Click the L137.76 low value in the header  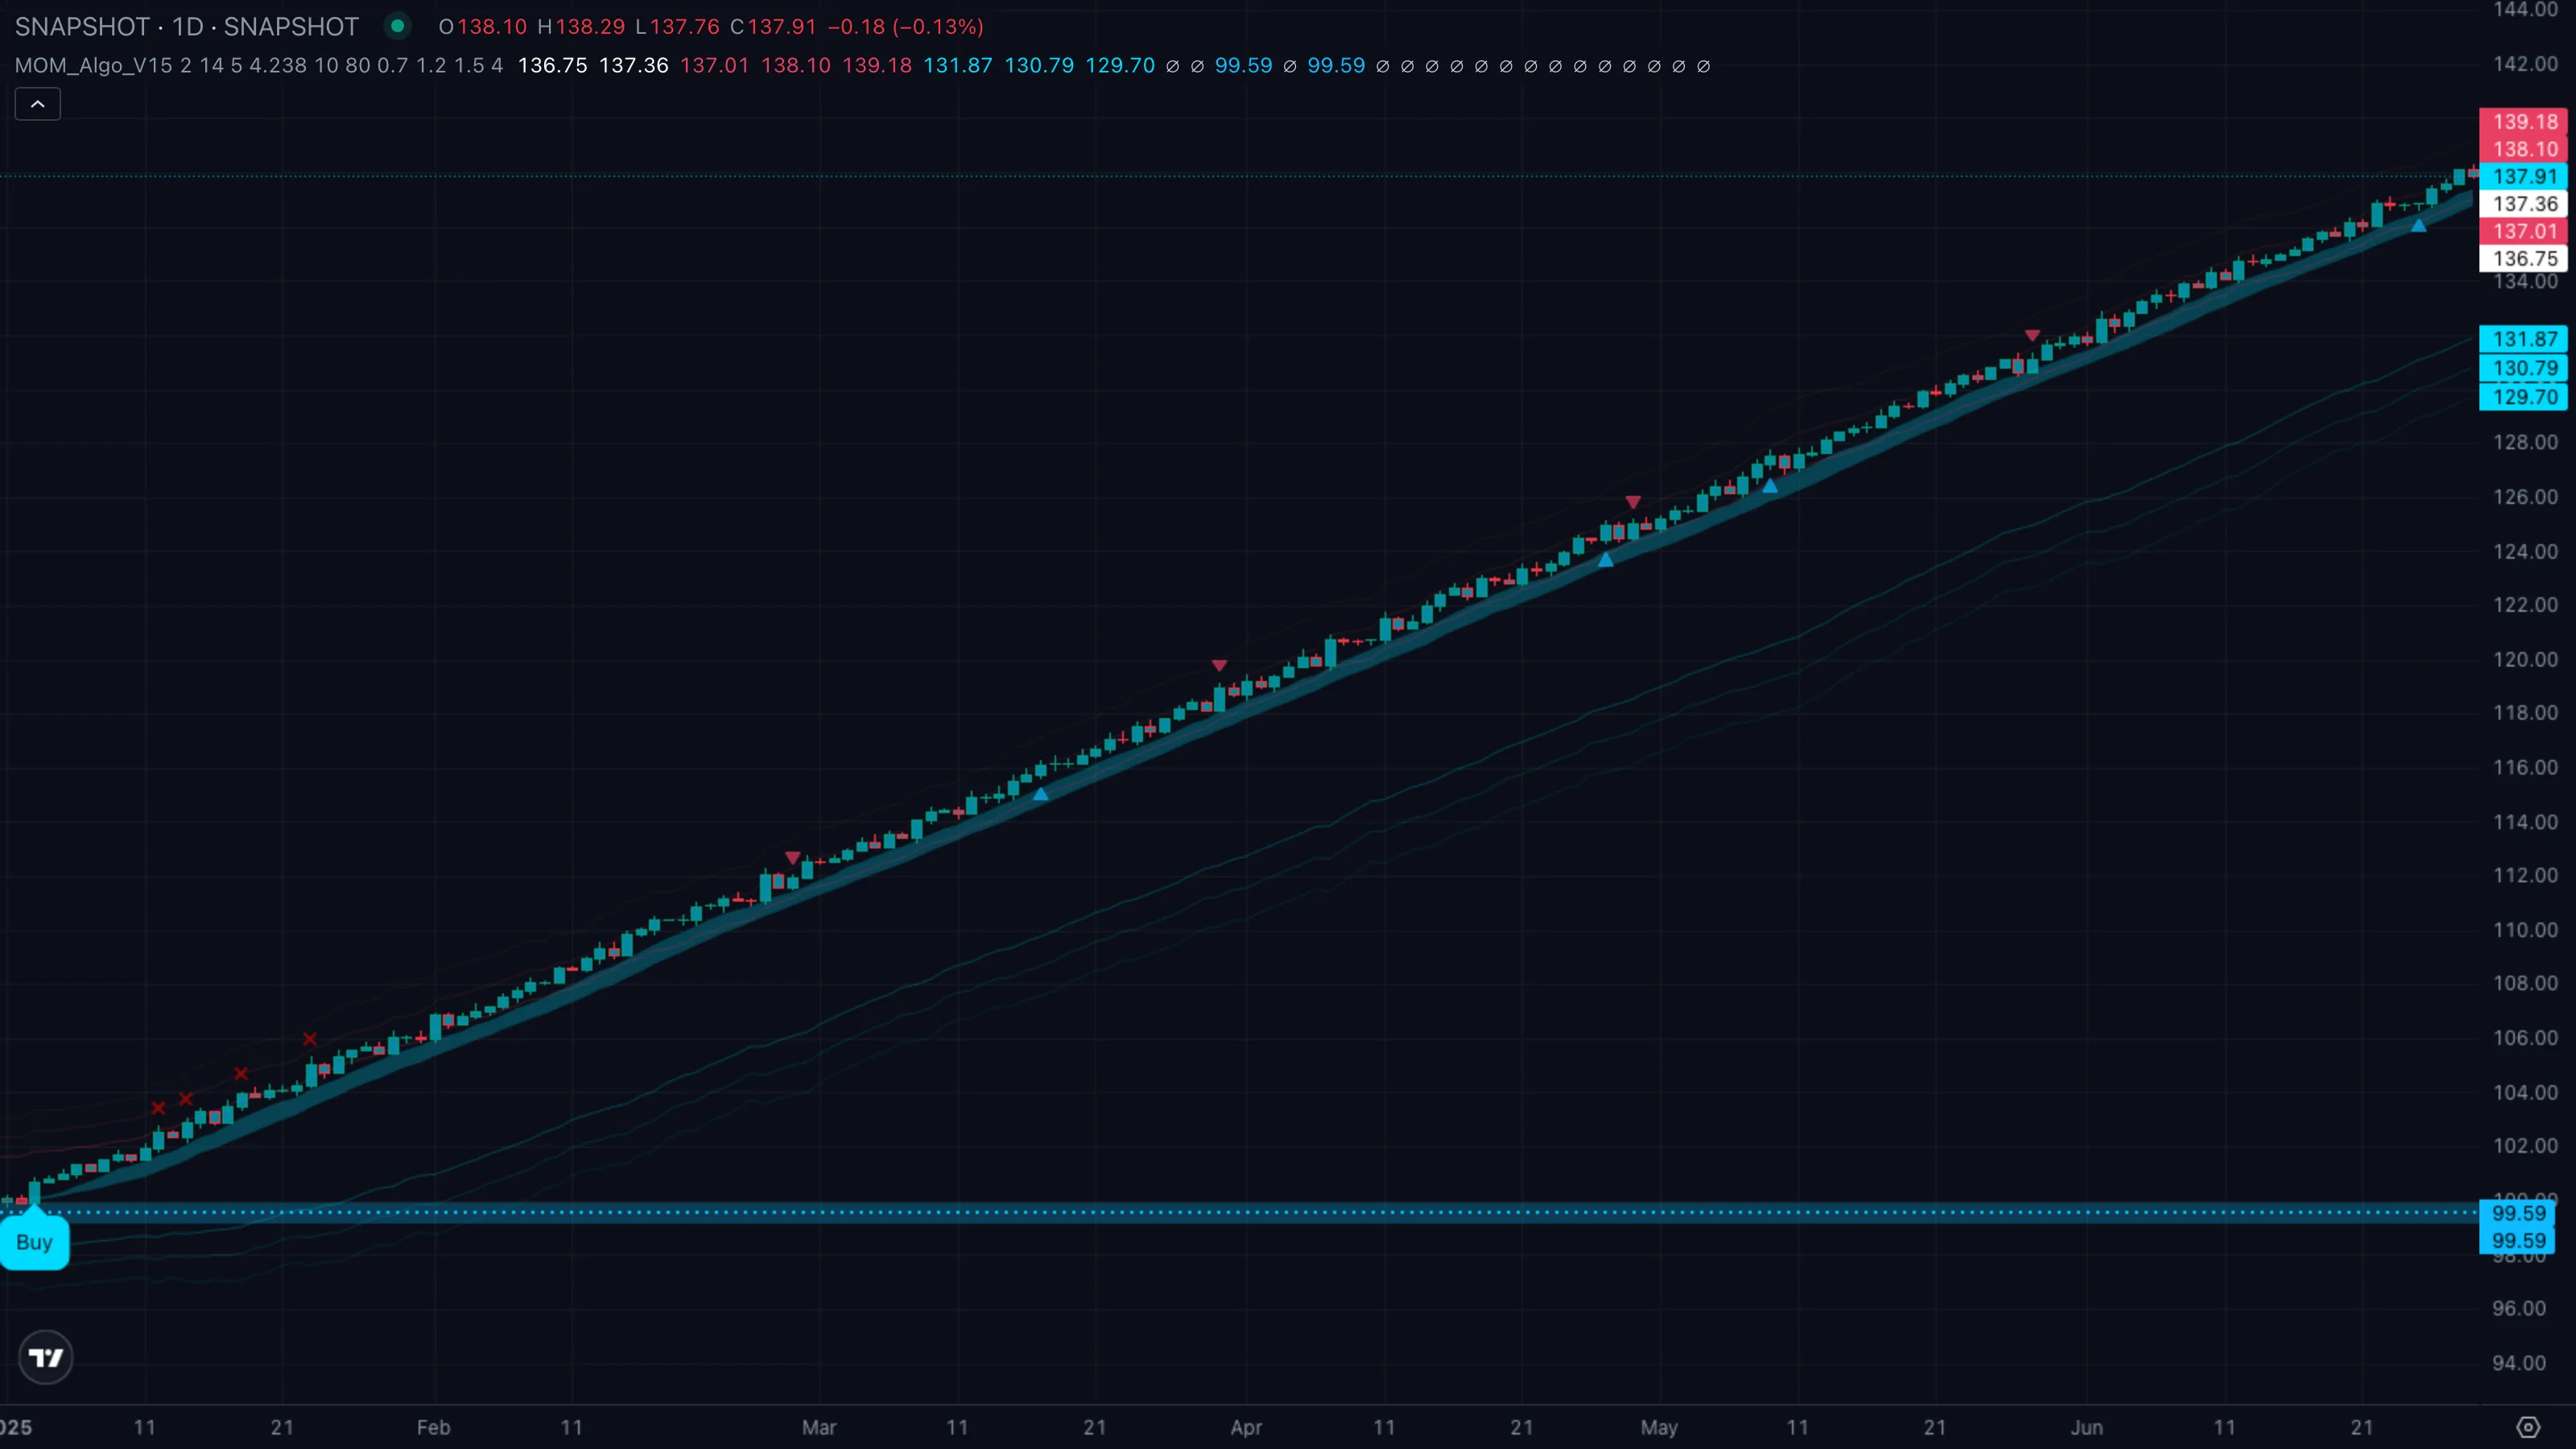[x=677, y=27]
